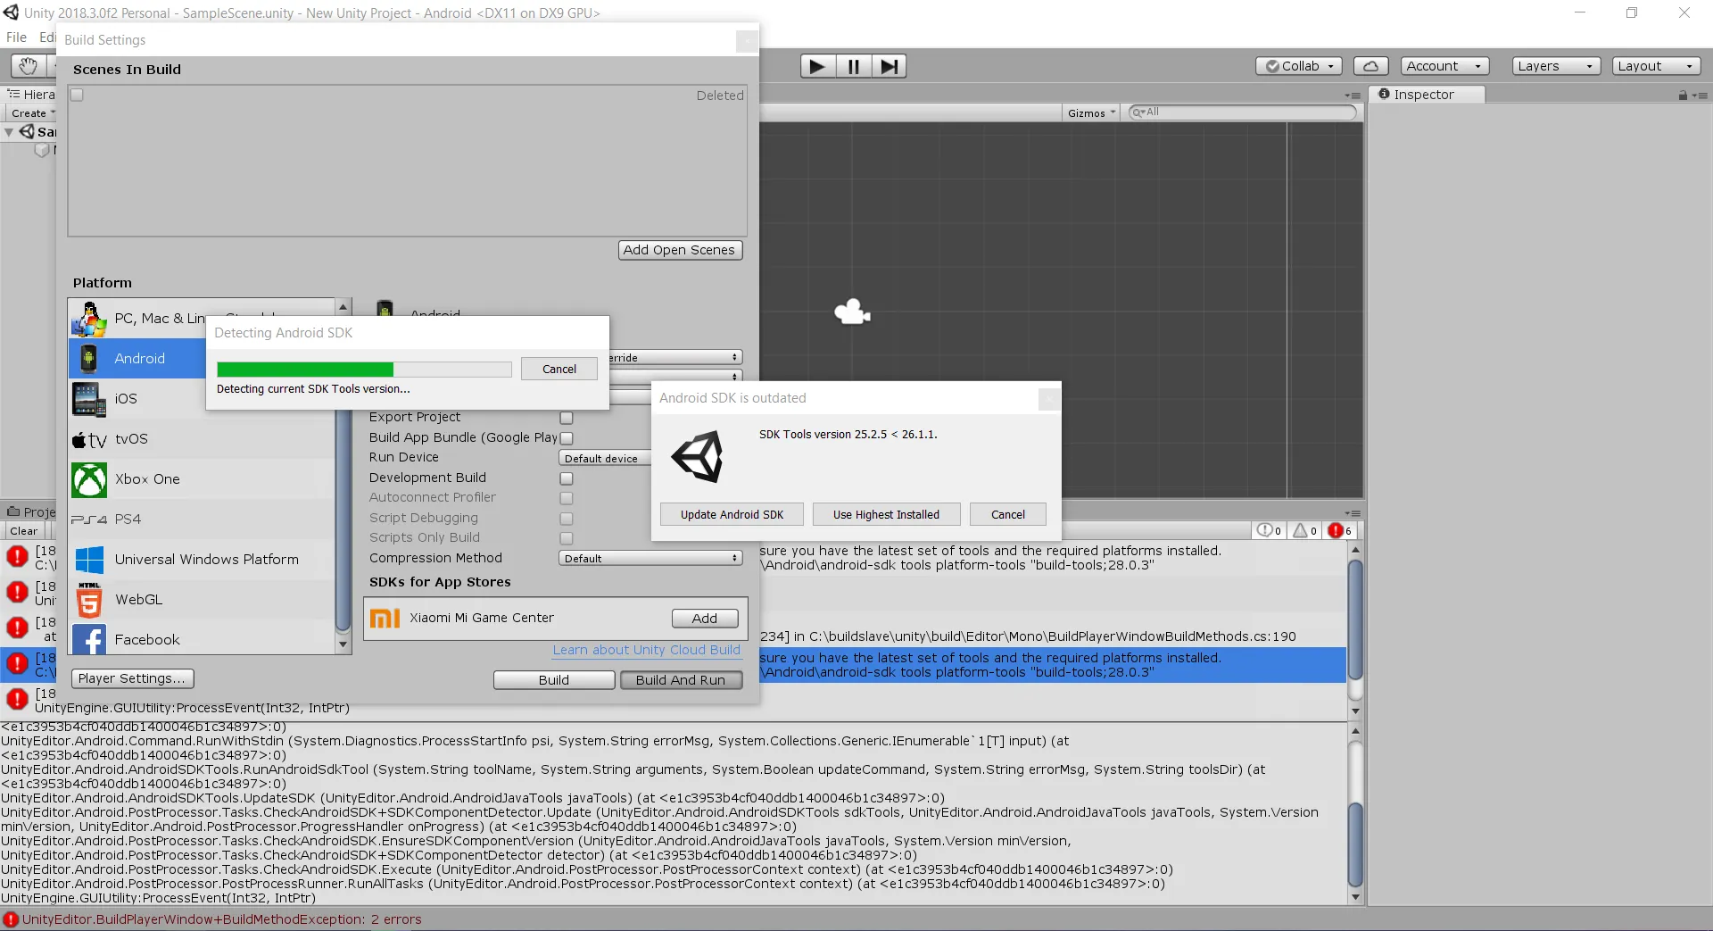
Task: Open the cloud Services button
Action: coord(1371,66)
